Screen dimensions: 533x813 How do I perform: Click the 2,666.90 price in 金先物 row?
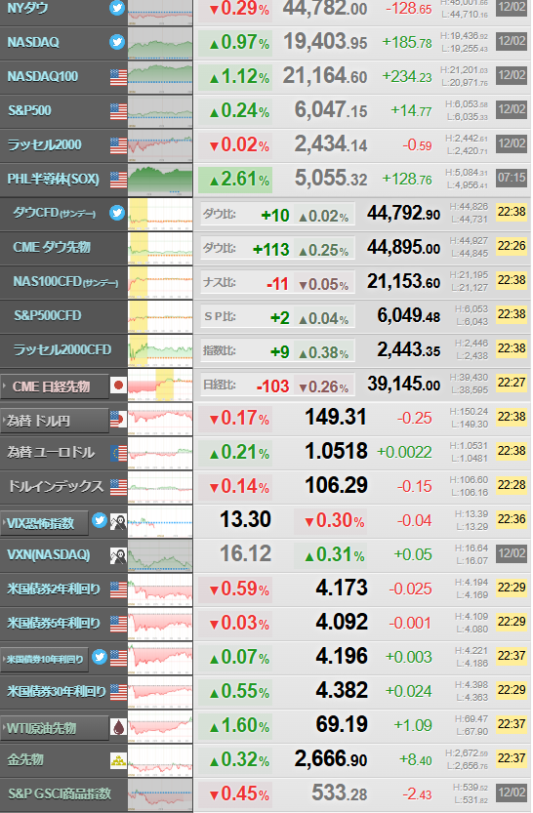coord(331,759)
